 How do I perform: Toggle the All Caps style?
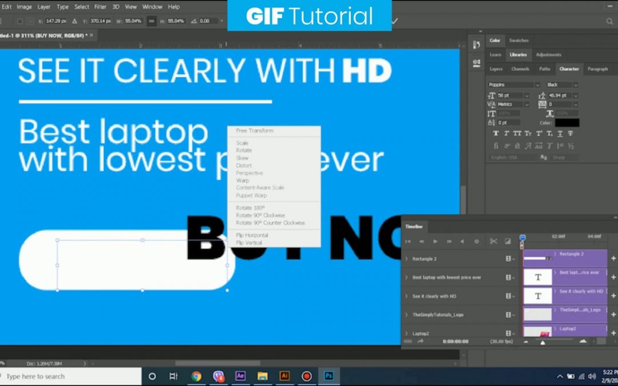click(517, 133)
